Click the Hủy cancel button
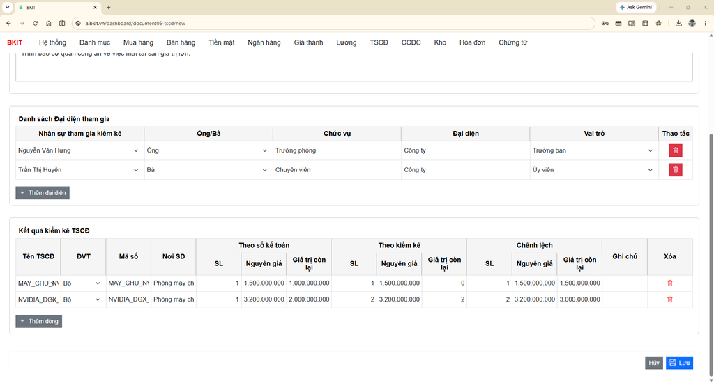 coord(654,363)
